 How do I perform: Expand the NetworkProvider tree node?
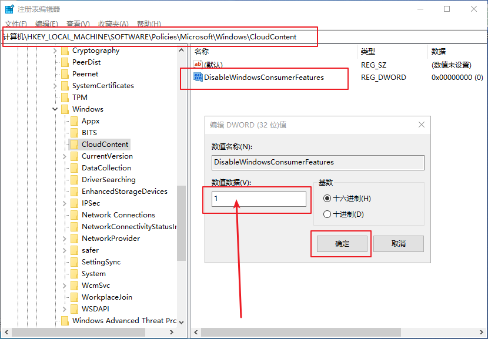point(65,239)
